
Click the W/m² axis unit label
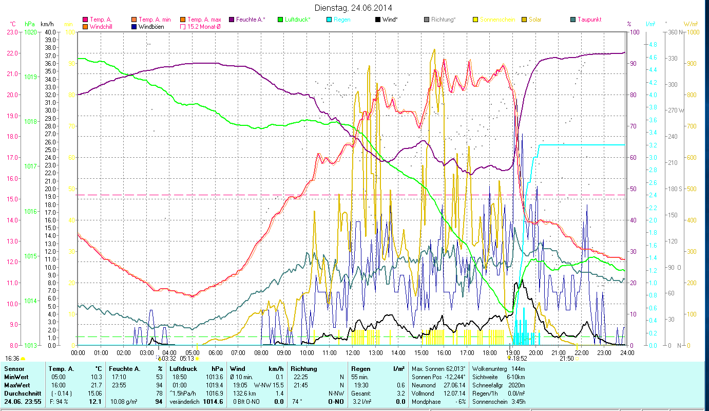point(691,24)
